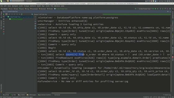The image size is (174, 98).
Task: Open Run tool window tab at bottom
Action: pos(13,95)
